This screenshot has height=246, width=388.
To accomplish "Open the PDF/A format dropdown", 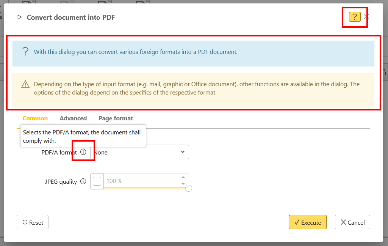I will tap(139, 152).
